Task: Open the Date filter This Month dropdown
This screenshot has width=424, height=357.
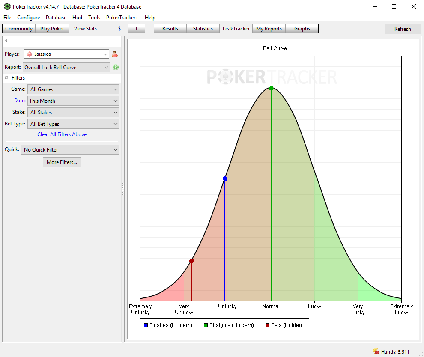Action: [73, 101]
